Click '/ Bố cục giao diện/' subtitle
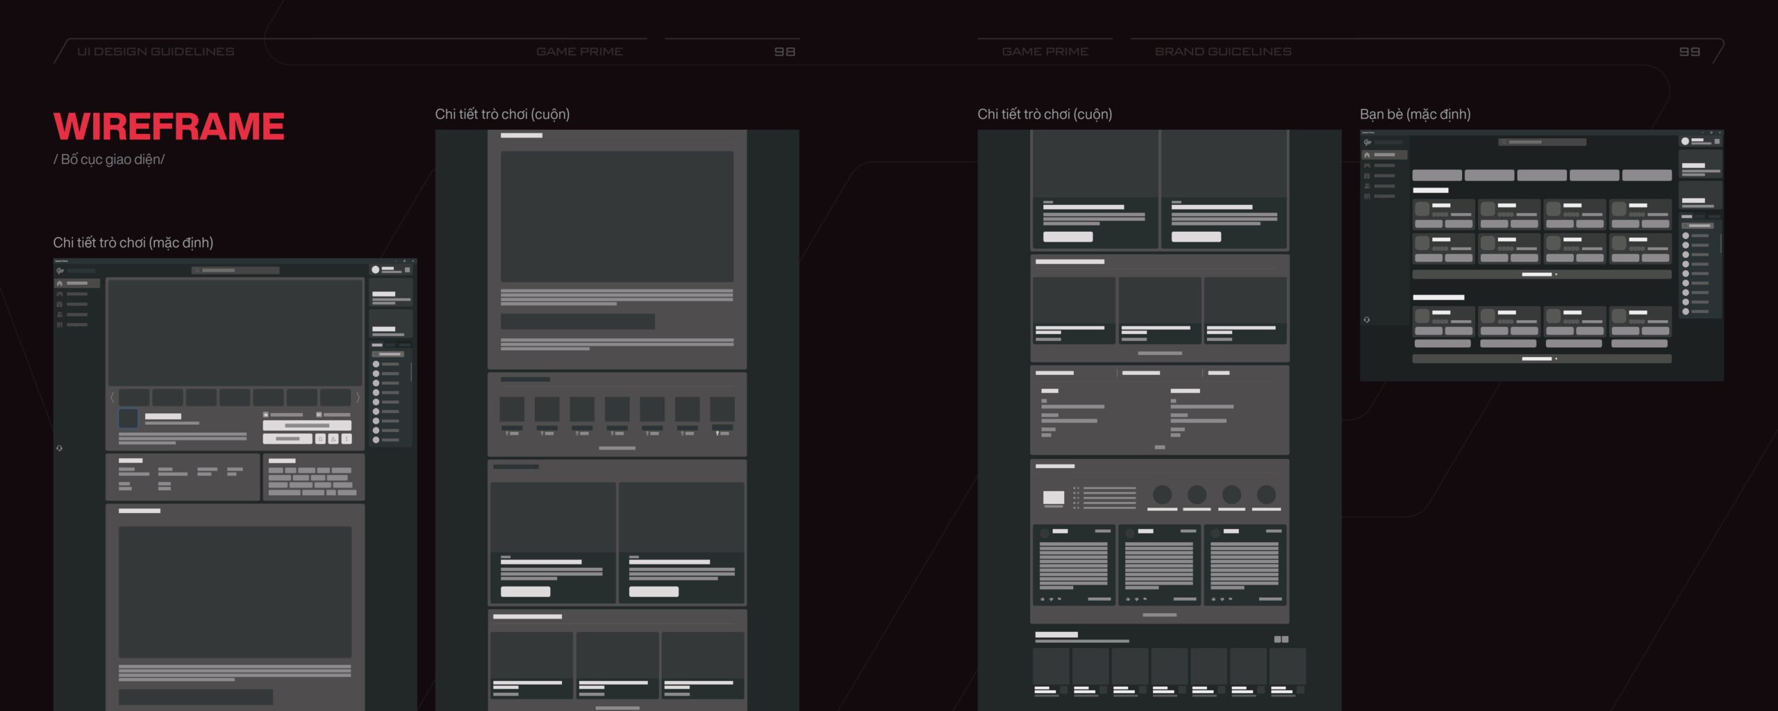 pos(109,159)
